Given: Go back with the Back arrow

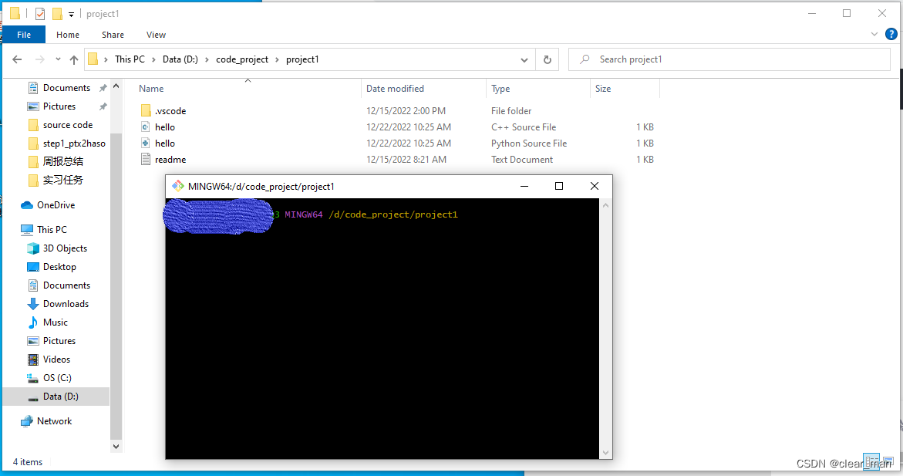Looking at the screenshot, I should click(x=17, y=59).
